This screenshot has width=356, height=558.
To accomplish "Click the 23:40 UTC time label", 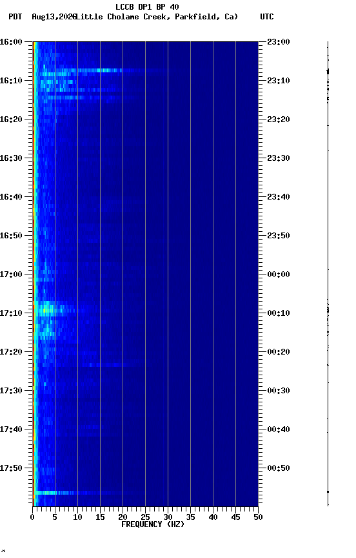I will tap(279, 197).
